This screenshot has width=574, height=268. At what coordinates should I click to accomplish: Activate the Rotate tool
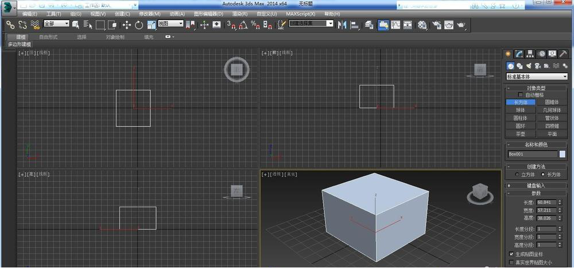point(139,25)
